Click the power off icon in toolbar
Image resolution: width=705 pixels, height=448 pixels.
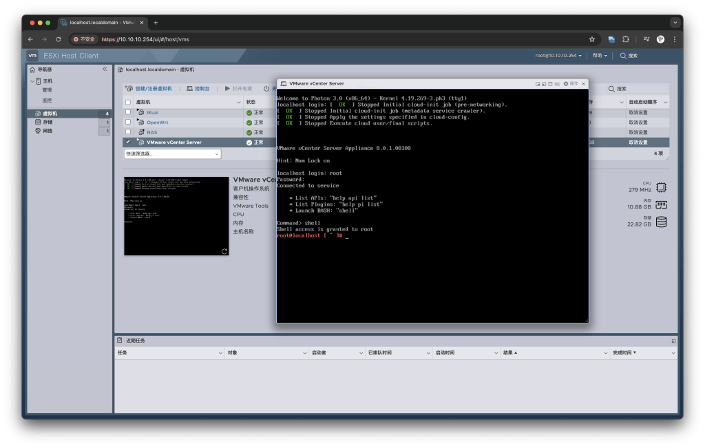(x=266, y=89)
